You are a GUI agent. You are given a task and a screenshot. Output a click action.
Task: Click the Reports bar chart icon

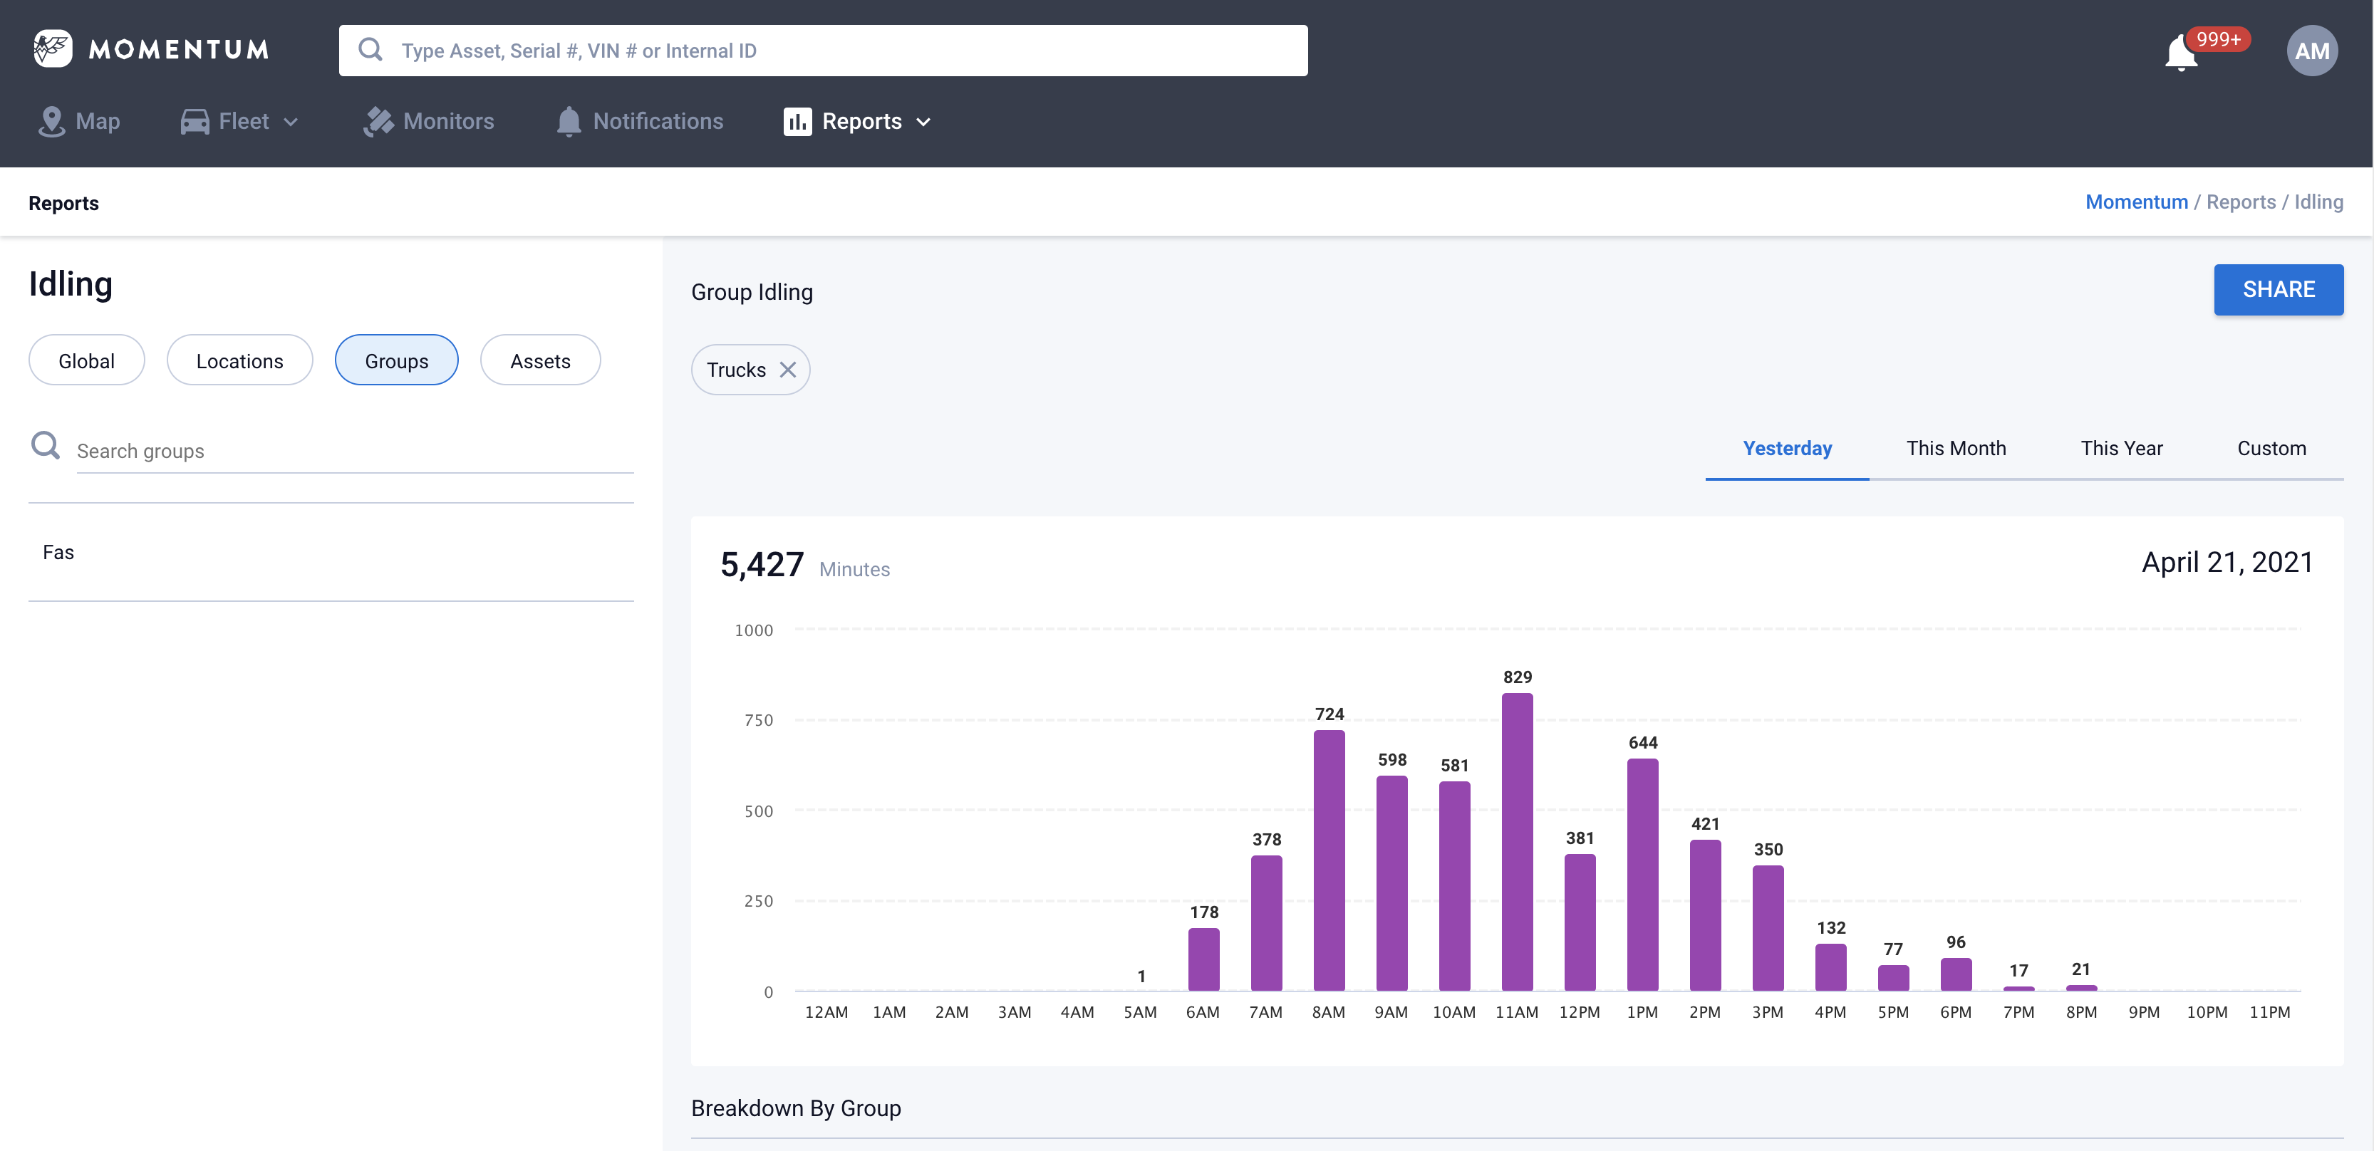797,122
